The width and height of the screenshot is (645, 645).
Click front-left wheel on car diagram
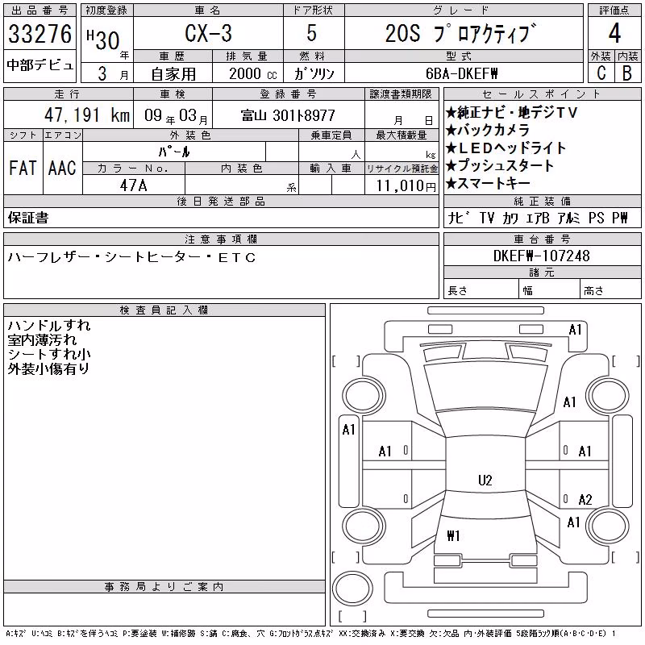click(x=364, y=396)
